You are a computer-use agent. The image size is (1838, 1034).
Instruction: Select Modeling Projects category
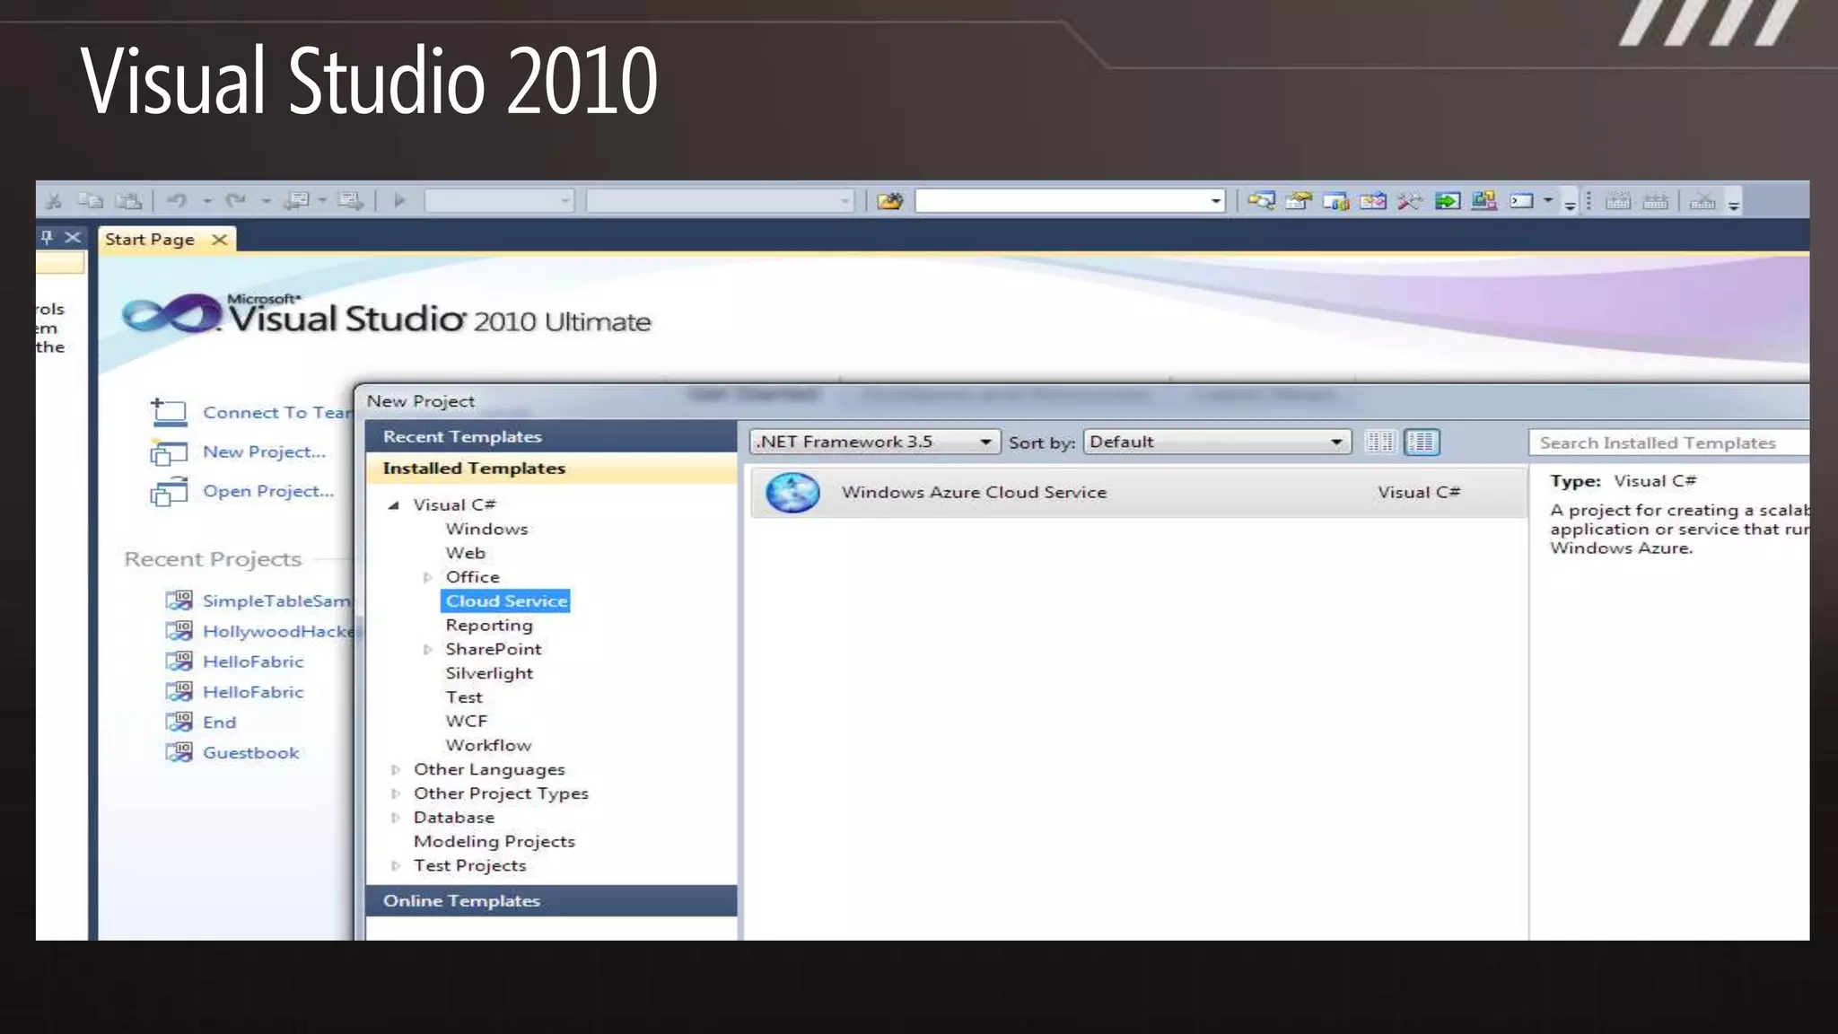tap(494, 842)
